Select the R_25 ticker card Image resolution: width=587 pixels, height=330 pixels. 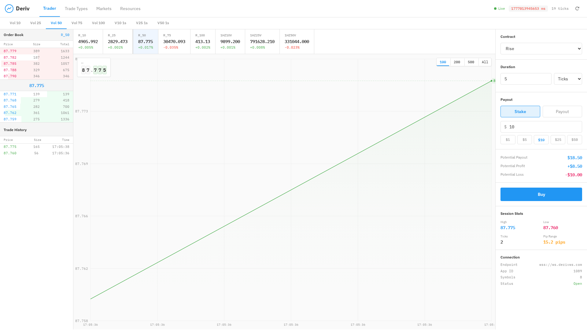118,42
